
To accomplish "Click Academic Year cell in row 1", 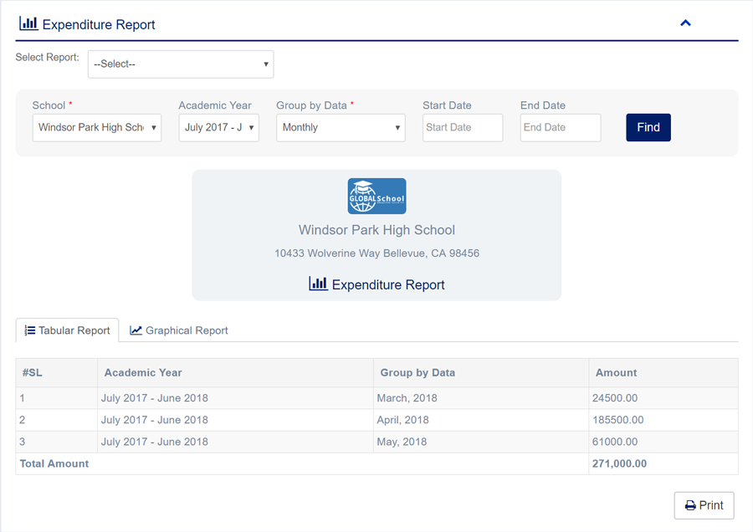I will (x=235, y=398).
